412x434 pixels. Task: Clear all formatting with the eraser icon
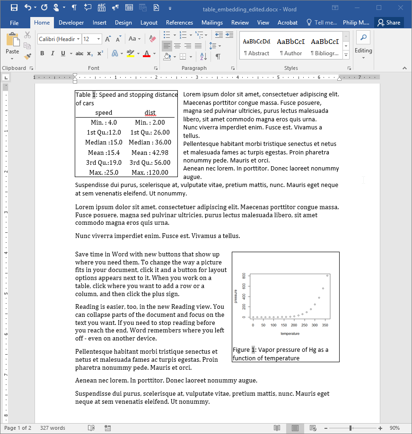click(152, 39)
